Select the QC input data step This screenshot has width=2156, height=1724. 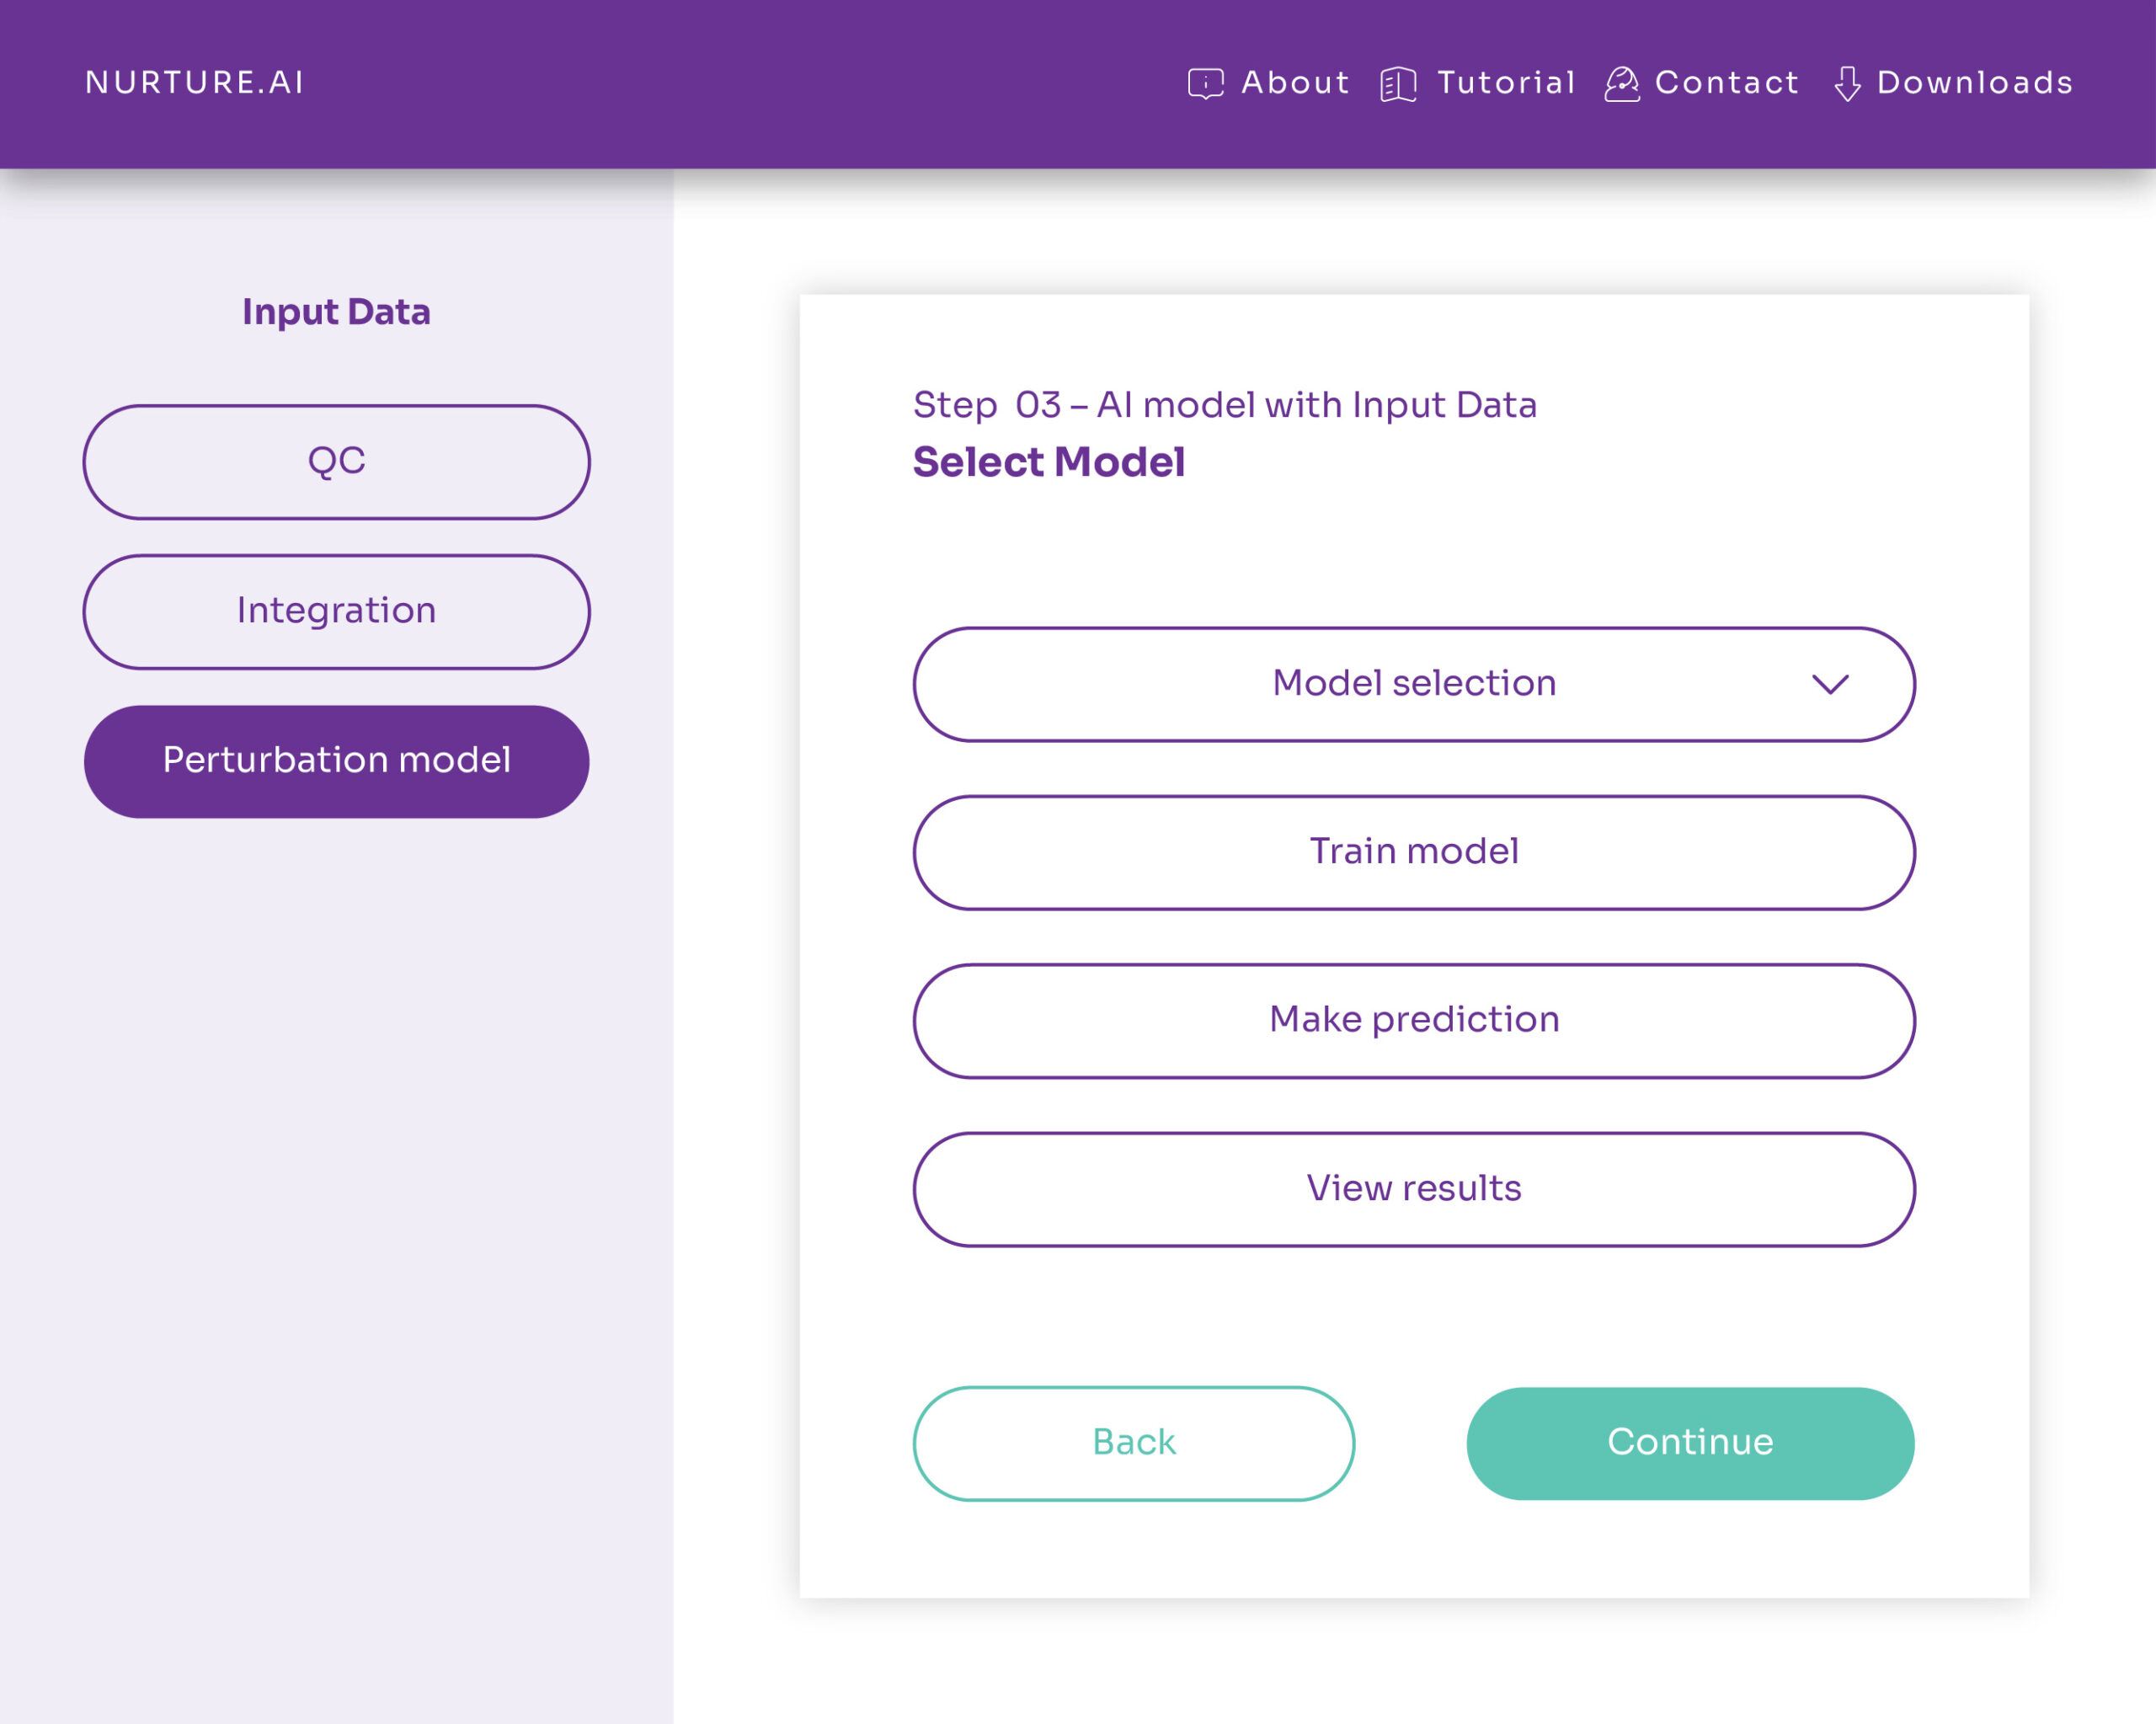click(x=336, y=461)
